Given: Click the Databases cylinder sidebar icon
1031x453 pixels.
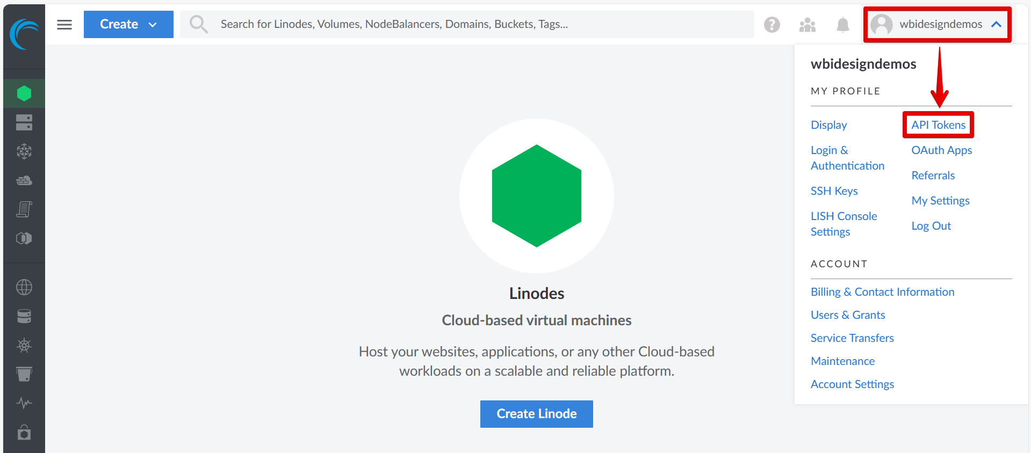Looking at the screenshot, I should pos(24,316).
